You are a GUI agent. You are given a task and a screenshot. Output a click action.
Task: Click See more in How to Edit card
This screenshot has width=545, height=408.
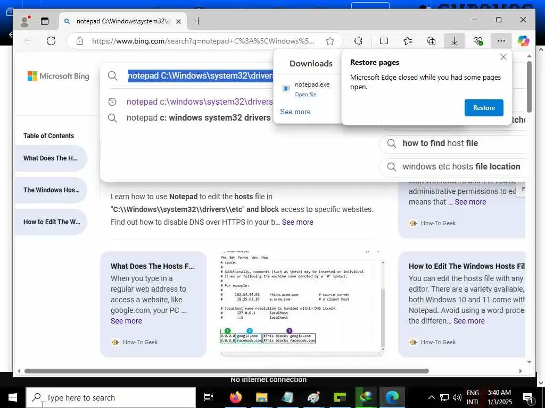click(x=469, y=321)
